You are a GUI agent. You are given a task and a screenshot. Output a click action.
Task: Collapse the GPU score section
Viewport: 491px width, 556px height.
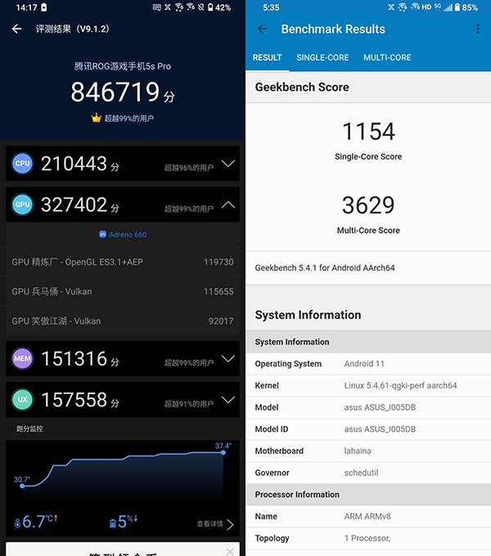click(227, 204)
